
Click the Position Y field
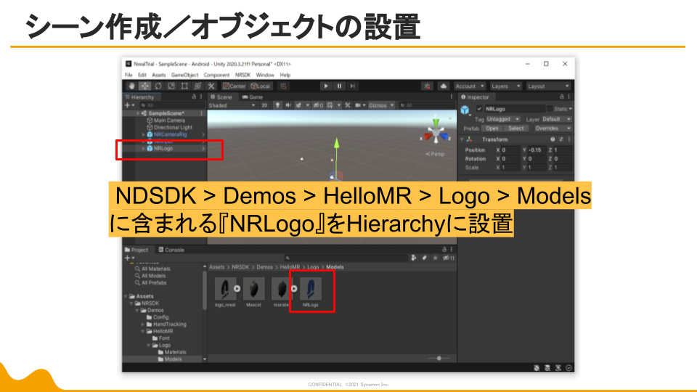[537, 150]
